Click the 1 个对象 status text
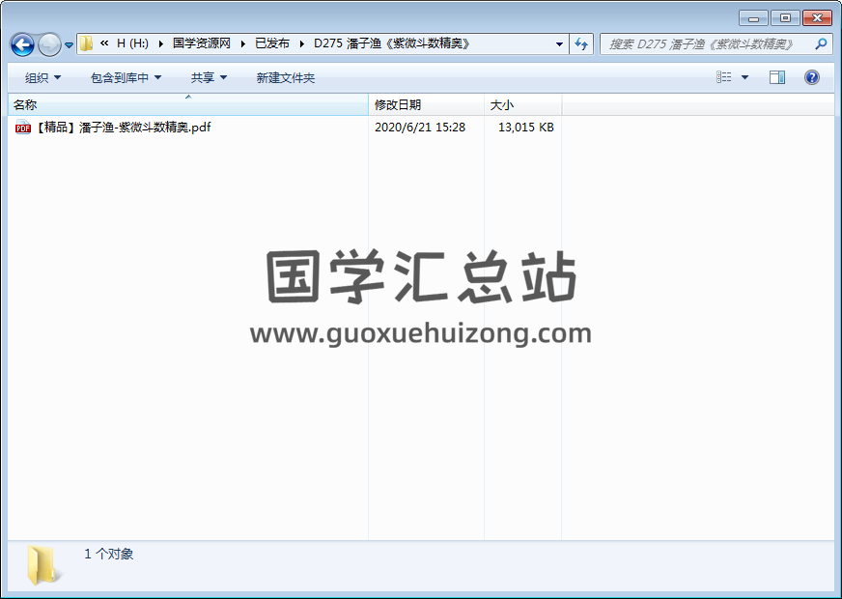Image resolution: width=842 pixels, height=599 pixels. 109,554
